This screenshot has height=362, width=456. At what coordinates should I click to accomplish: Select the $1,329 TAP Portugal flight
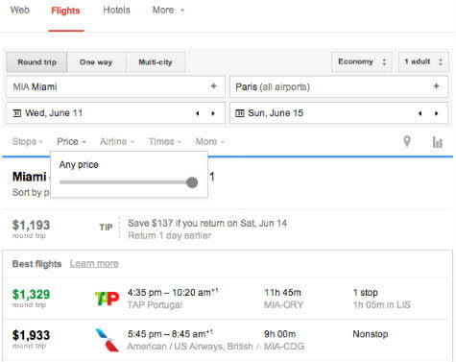tap(228, 299)
